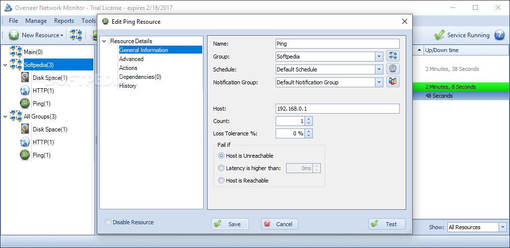Click the Overseer app icon in title bar
The height and width of the screenshot is (248, 510).
point(7,7)
